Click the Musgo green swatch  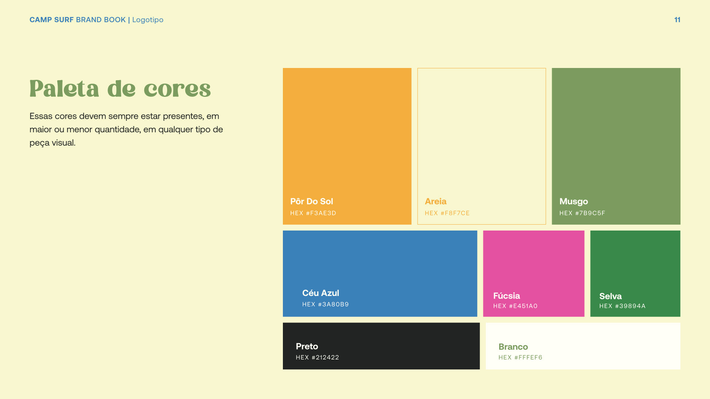[616, 133]
